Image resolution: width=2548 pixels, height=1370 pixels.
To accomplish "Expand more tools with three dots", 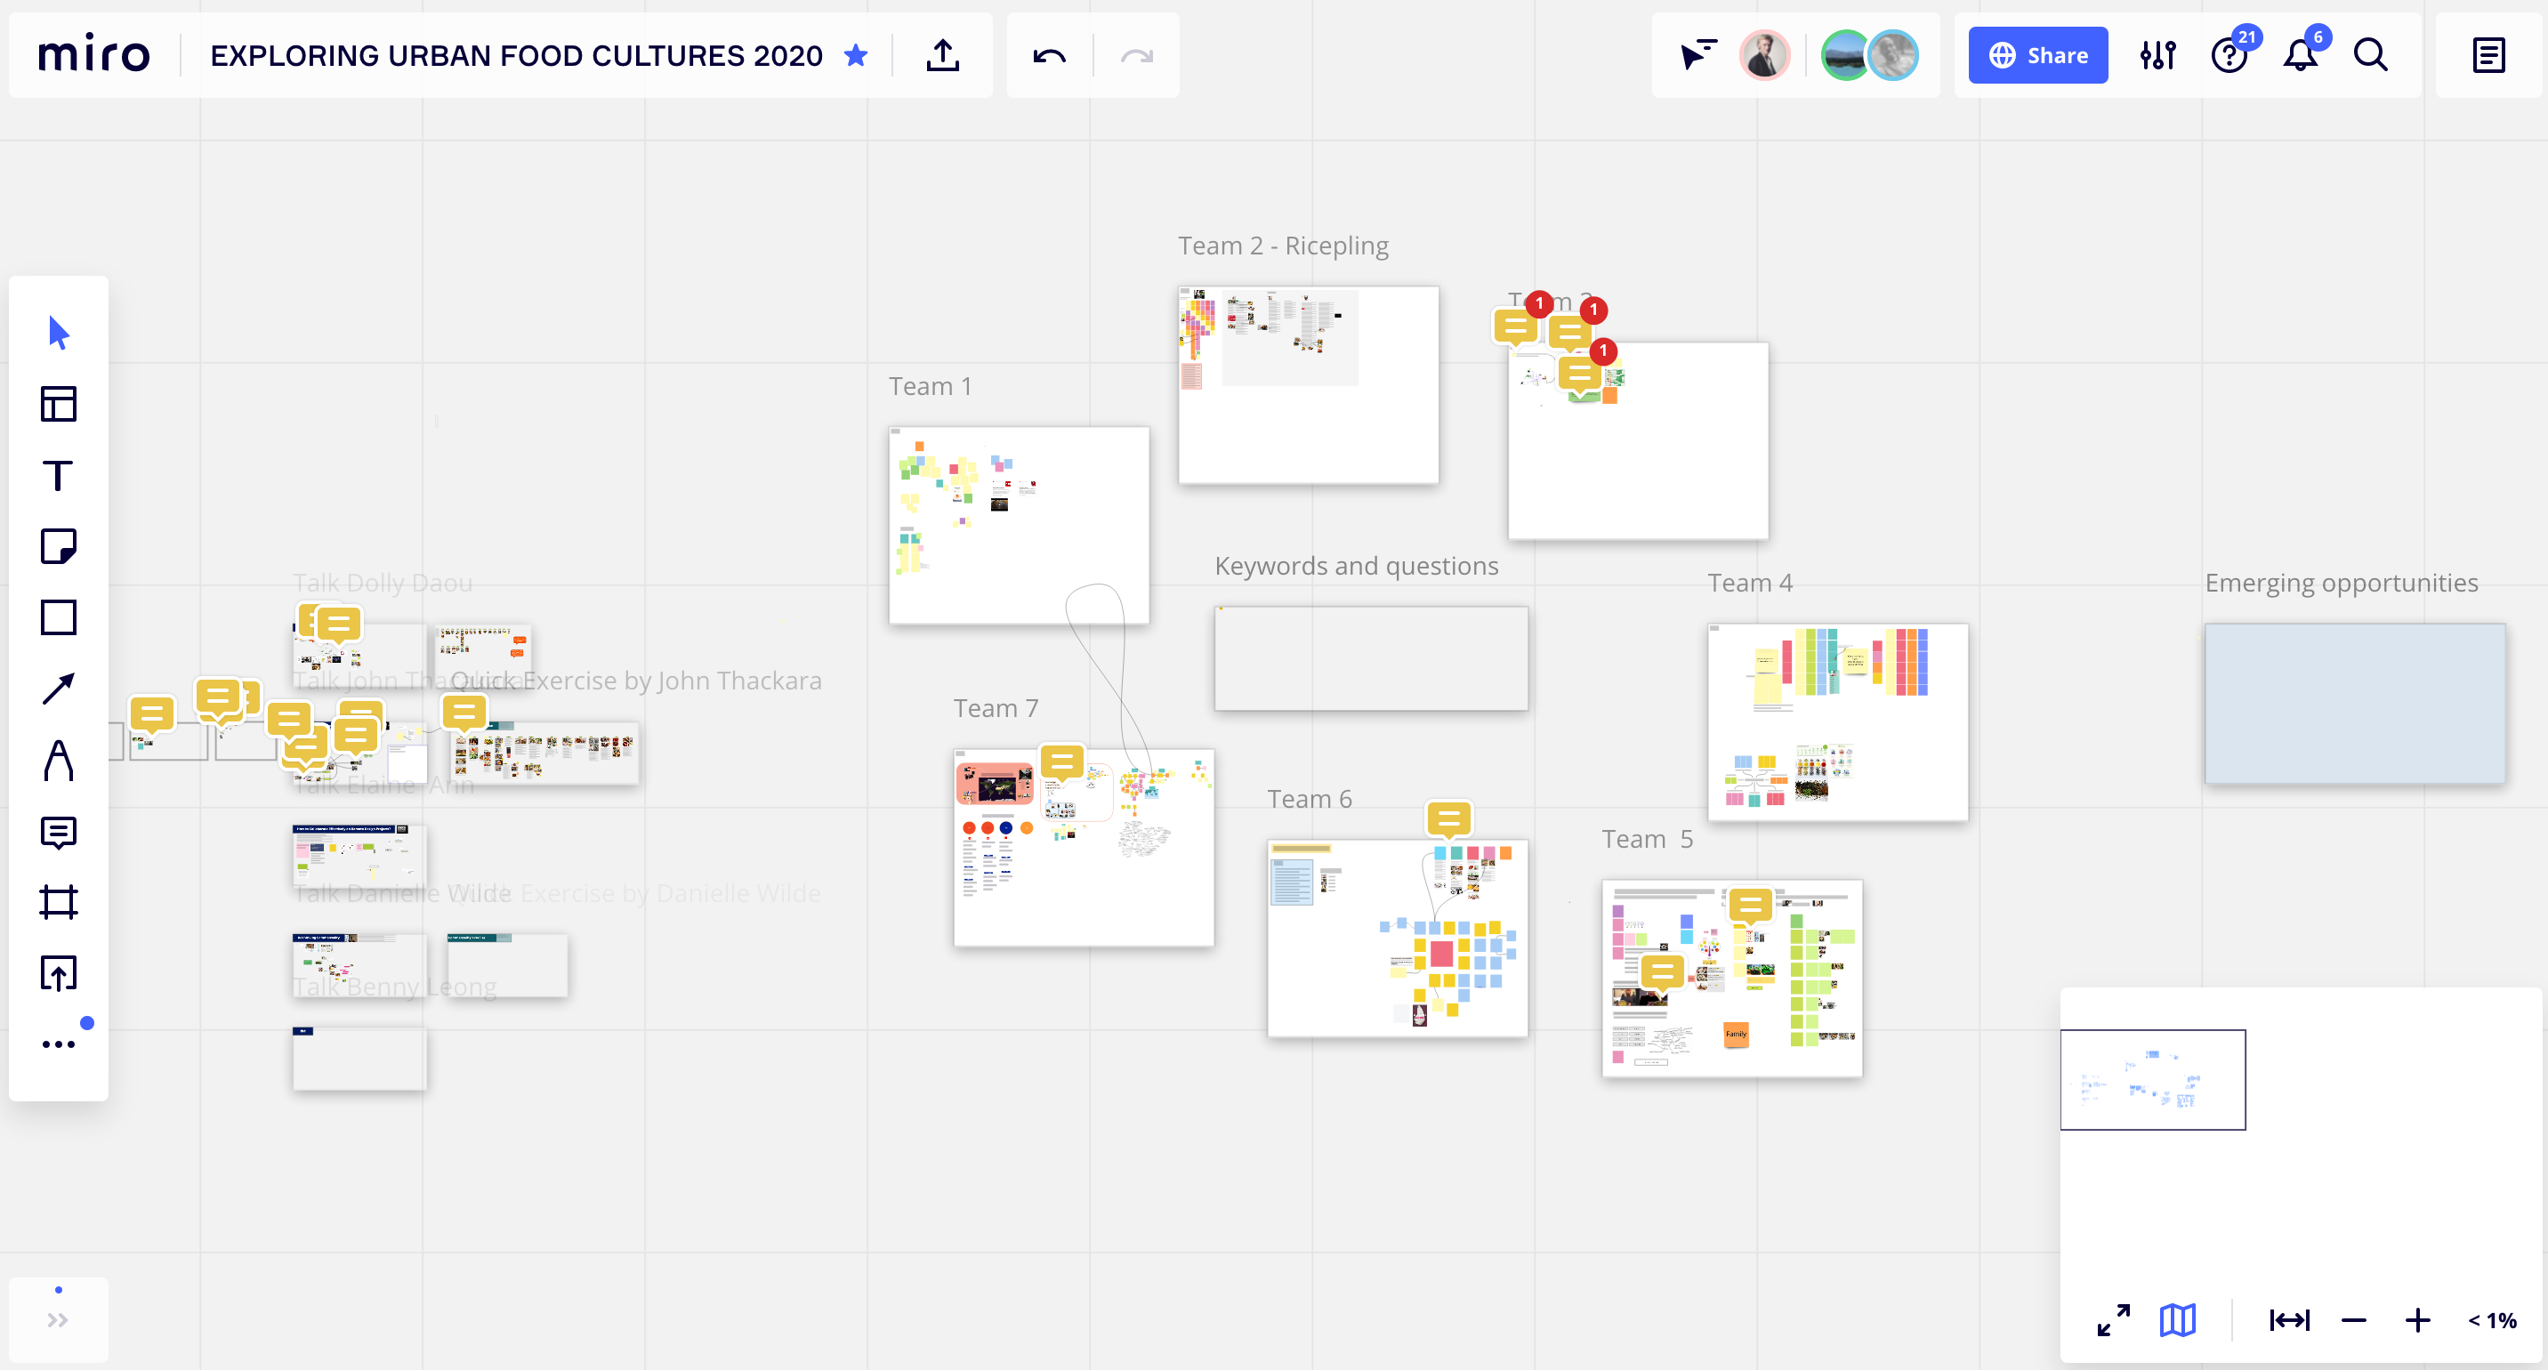I will pos(59,1044).
